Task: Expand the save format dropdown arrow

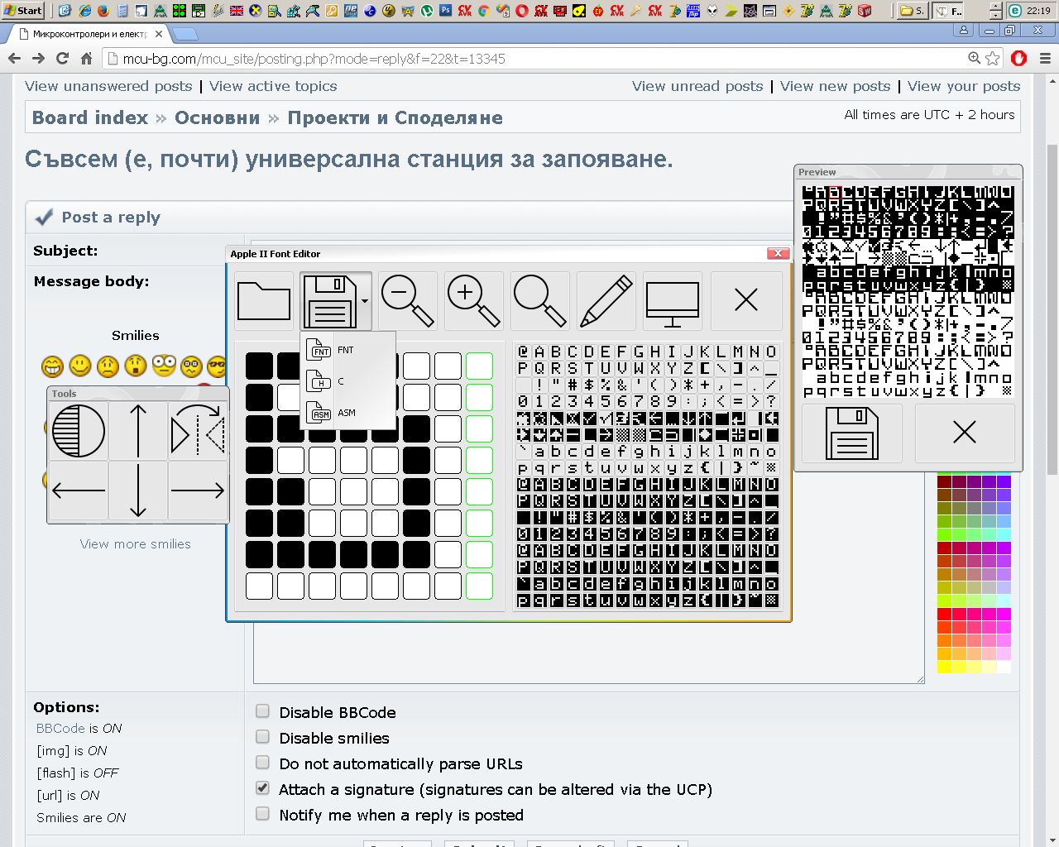Action: click(x=365, y=301)
